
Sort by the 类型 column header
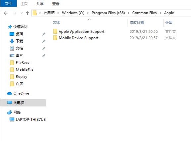coord(169,22)
